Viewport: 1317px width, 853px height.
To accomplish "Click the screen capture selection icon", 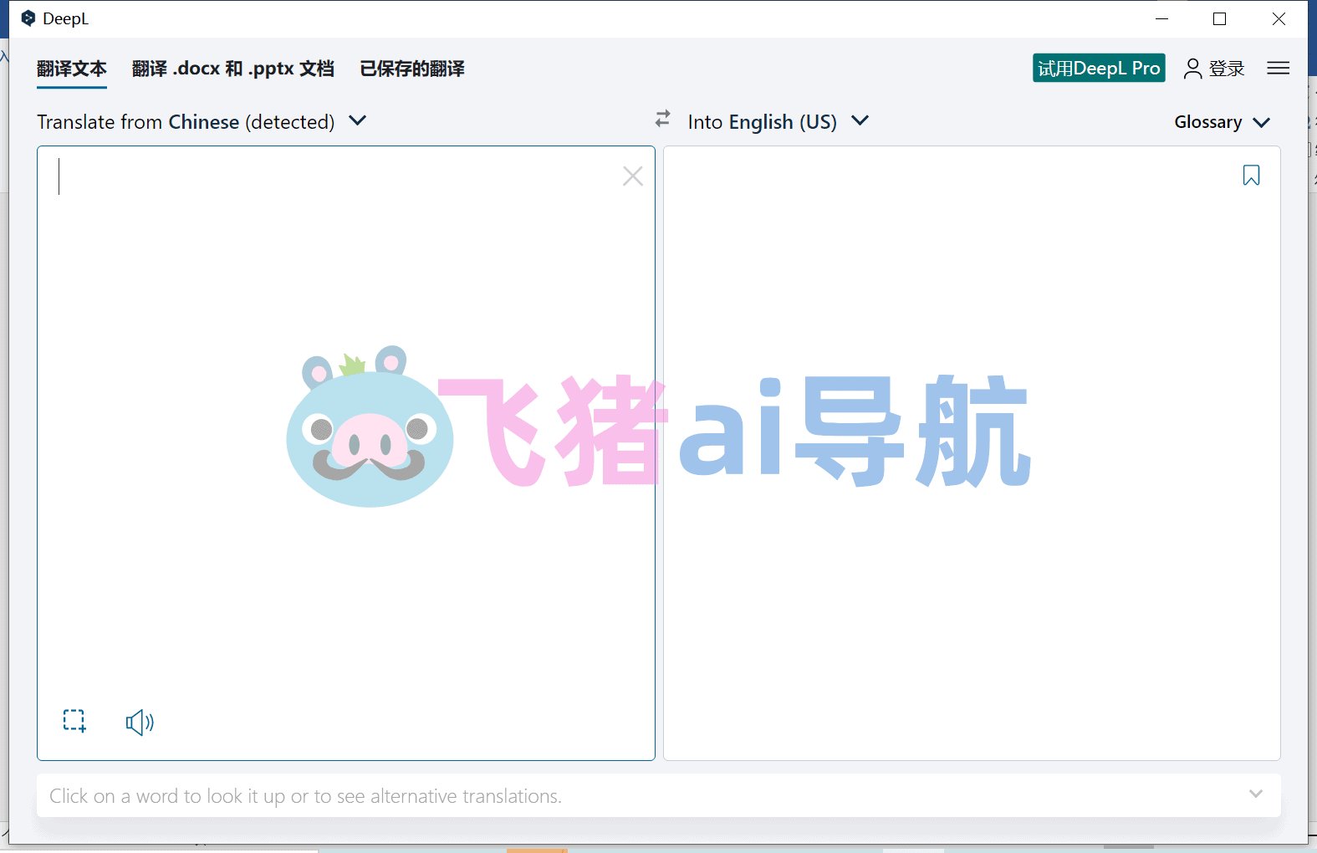I will coord(74,721).
